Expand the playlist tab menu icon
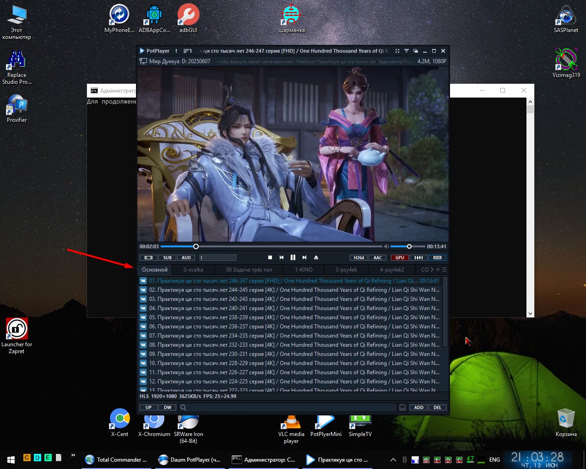Viewport: 586px width, 469px height. (x=444, y=270)
